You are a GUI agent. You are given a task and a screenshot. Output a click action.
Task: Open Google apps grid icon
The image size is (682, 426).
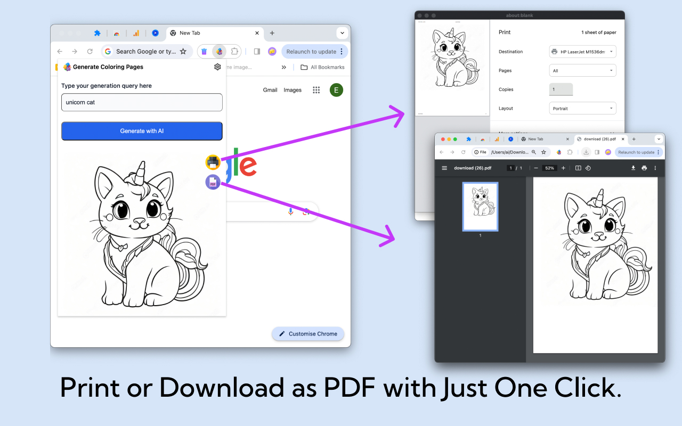click(x=316, y=90)
